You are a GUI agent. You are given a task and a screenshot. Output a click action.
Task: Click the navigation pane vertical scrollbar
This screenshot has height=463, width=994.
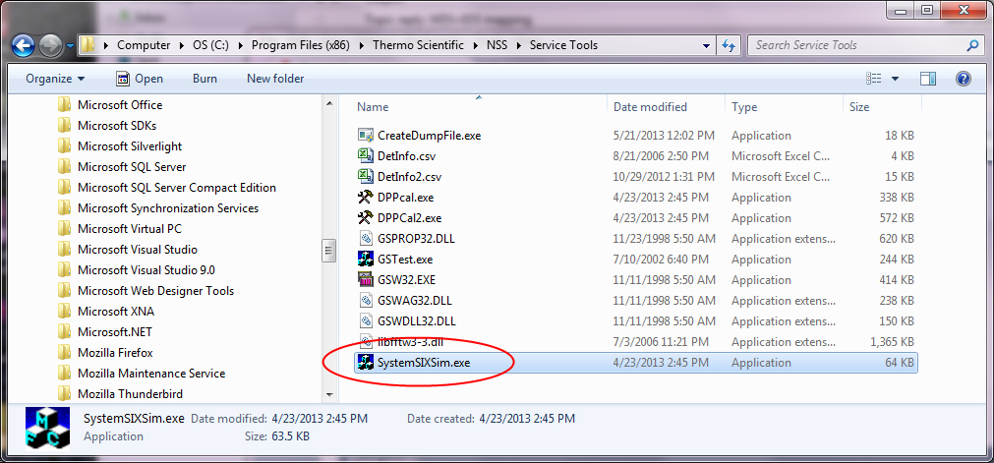[329, 251]
